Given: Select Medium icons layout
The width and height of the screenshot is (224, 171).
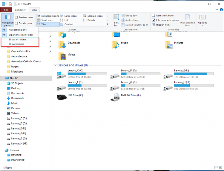Looking at the screenshot, I should pyautogui.click(x=93, y=16).
